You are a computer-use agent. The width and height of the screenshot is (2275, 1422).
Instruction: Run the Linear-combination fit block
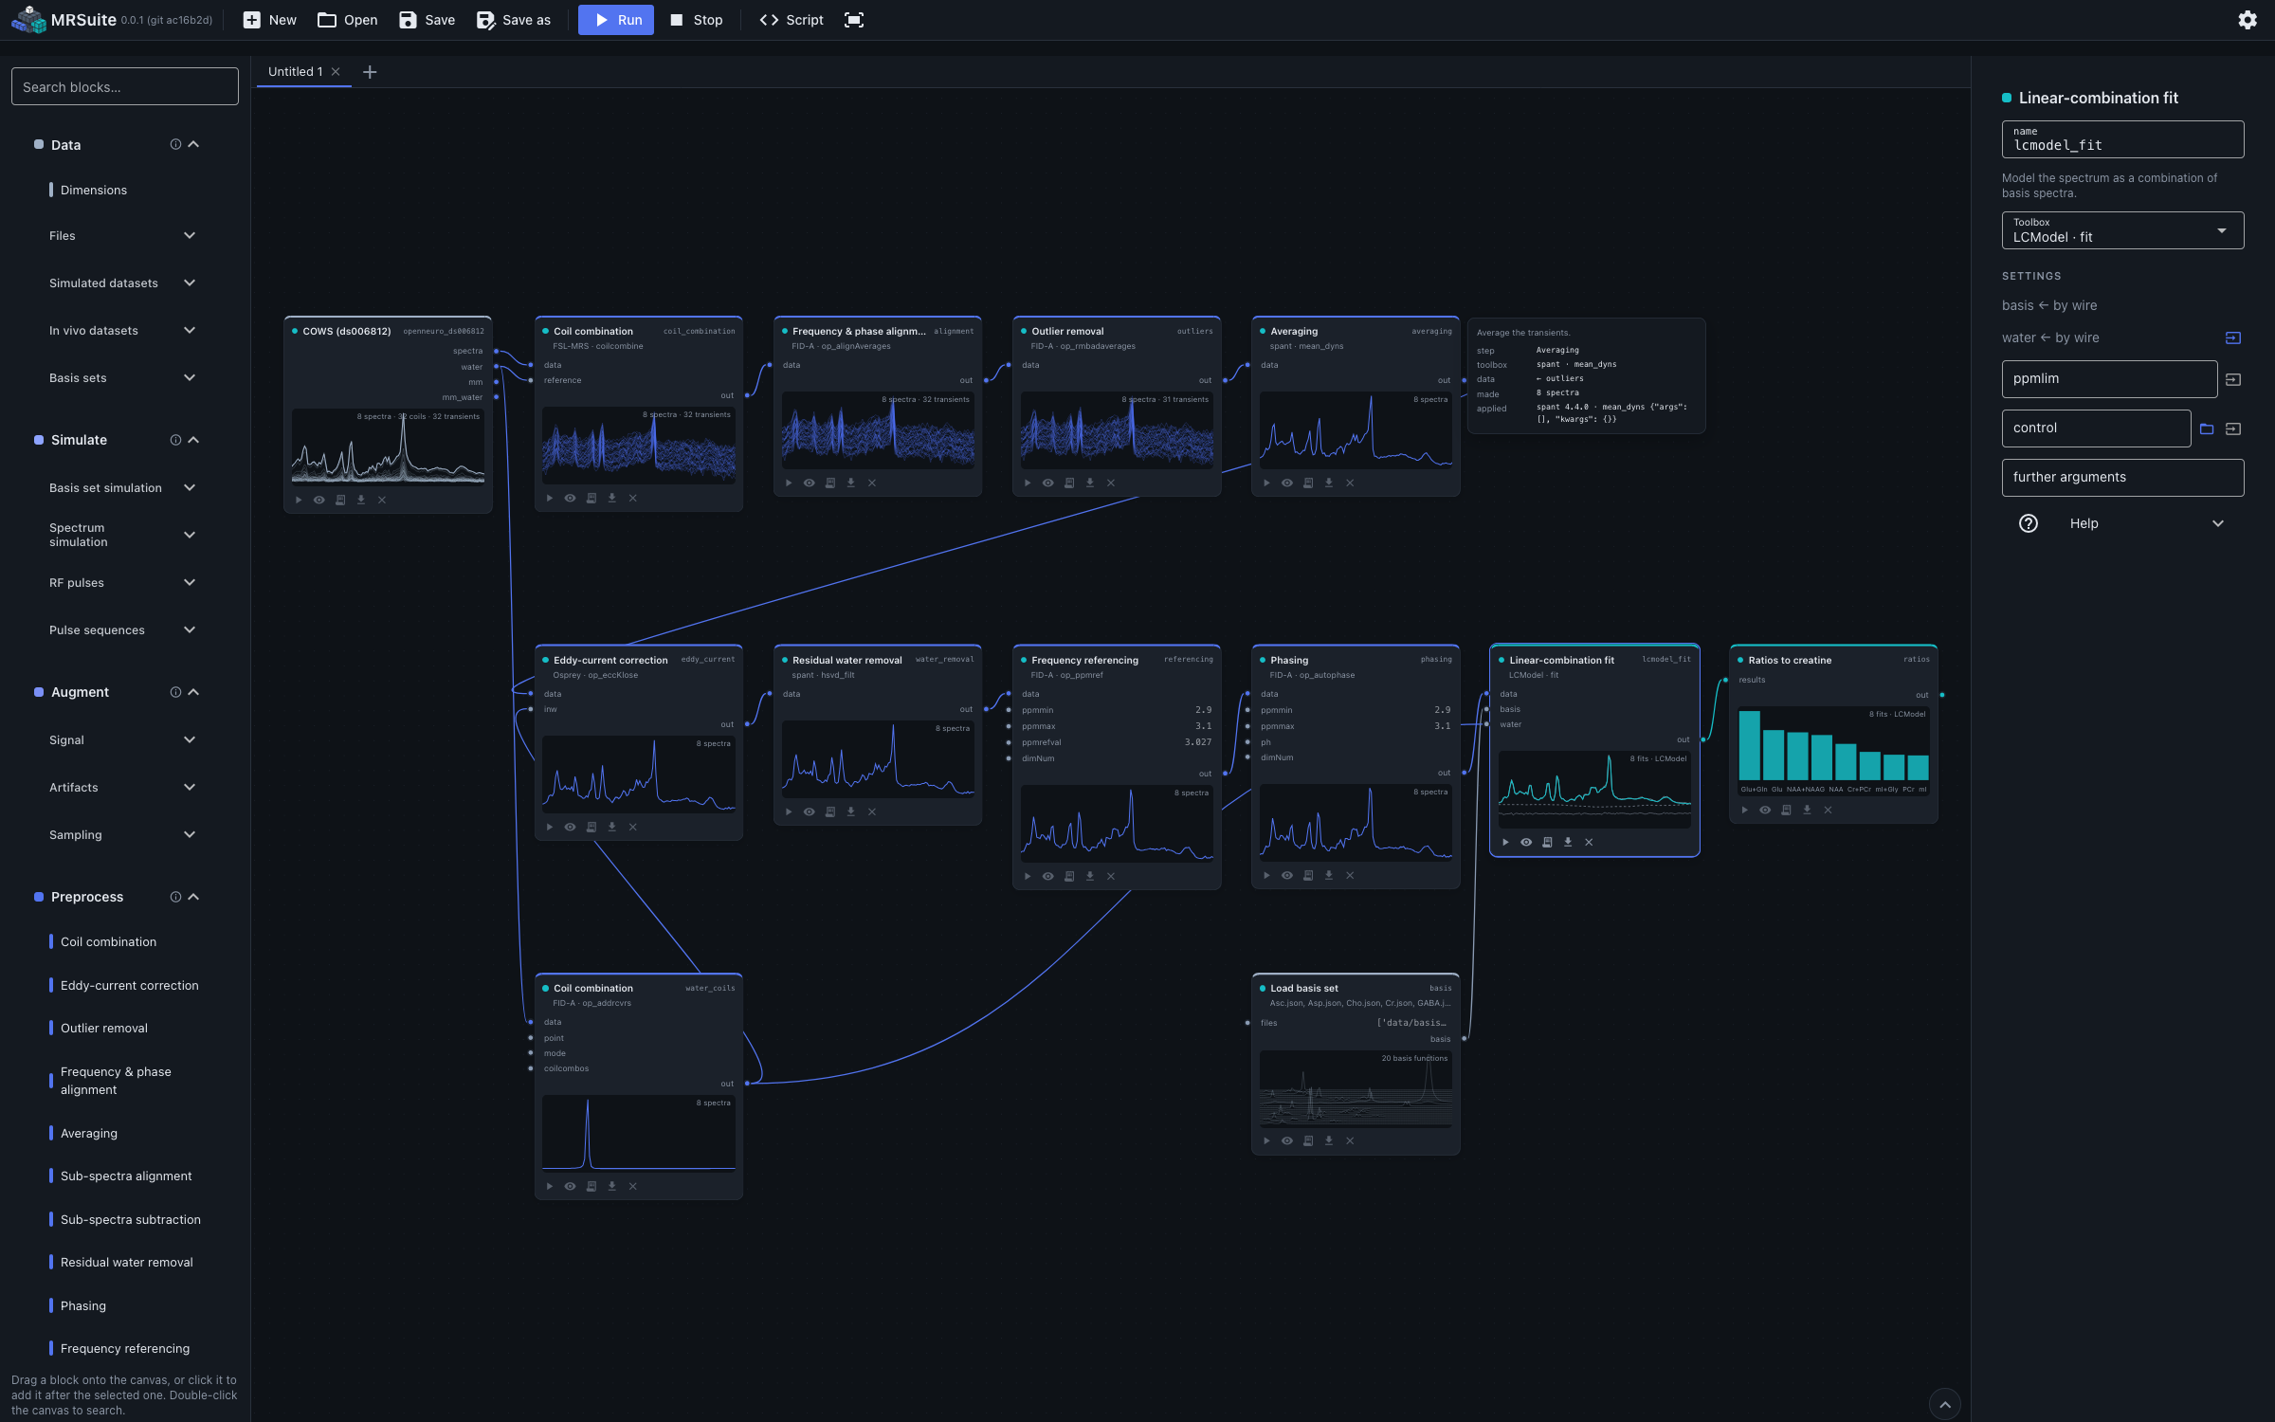[x=1505, y=842]
